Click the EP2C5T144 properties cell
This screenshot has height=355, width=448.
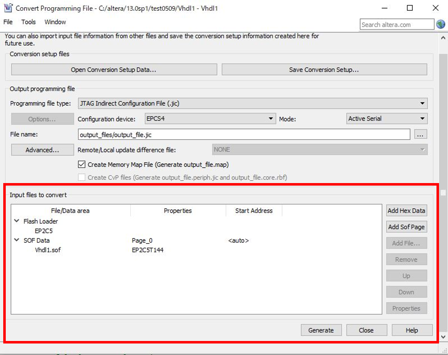click(147, 250)
